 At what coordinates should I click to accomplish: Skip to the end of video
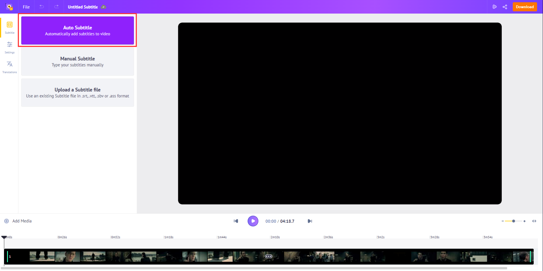[310, 221]
